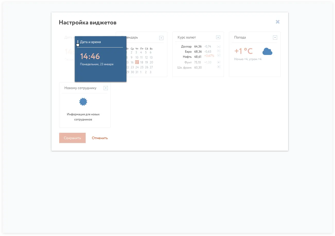Viewport: 335px width, 236px height.
Task: Click the Доллар label
Action: point(186,46)
